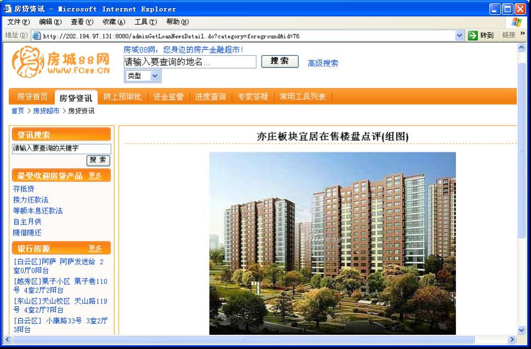Click 房贷超市 breadcrumb link
Viewport: 531px width, 349px height.
46,111
